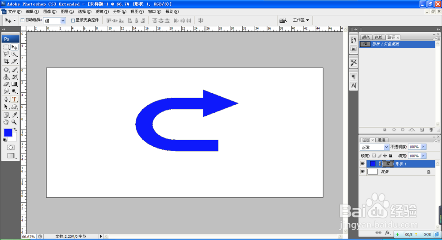
Task: Select the Clone Stamp tool
Action: click(x=6, y=77)
